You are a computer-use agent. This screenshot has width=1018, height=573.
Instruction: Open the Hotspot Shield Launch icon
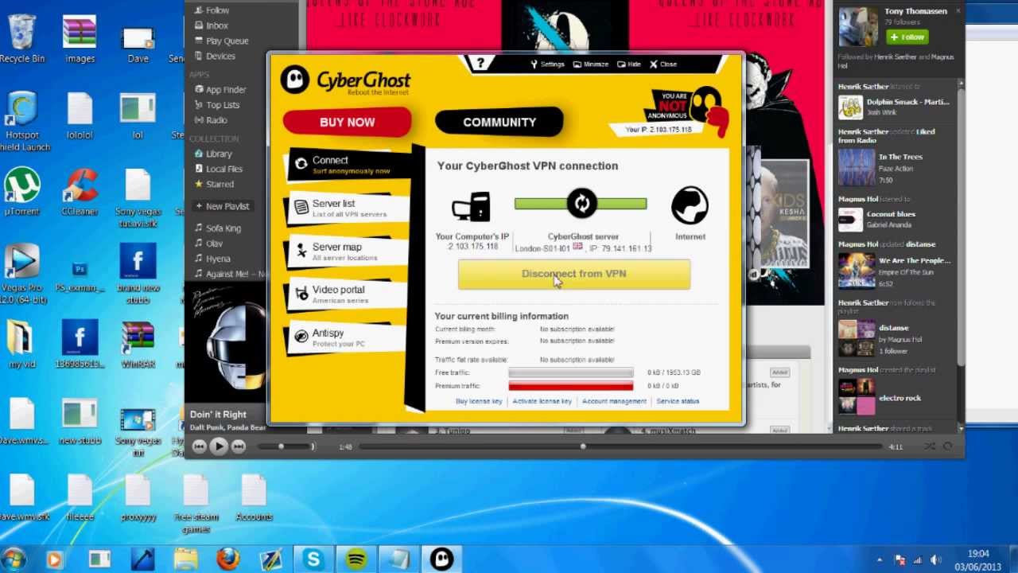(22, 121)
